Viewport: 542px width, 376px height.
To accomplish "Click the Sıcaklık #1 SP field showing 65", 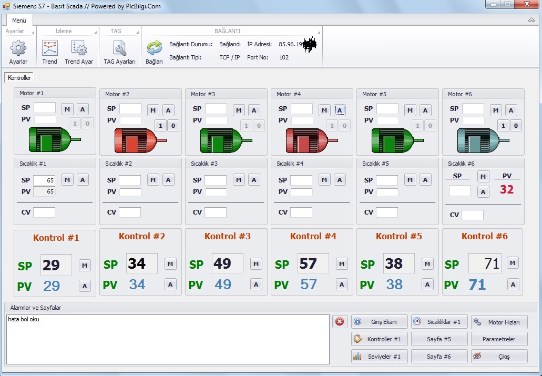I will tap(44, 180).
